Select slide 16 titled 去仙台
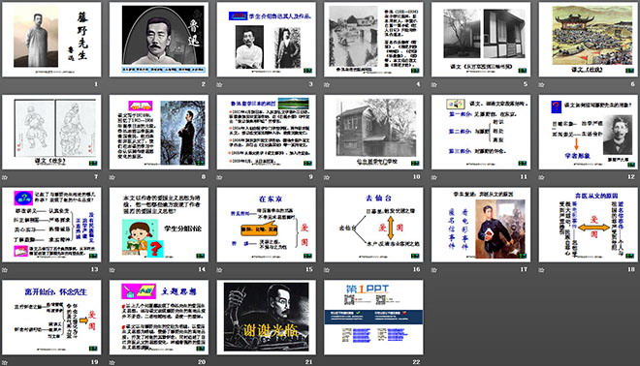This screenshot has width=640, height=366. tap(373, 225)
